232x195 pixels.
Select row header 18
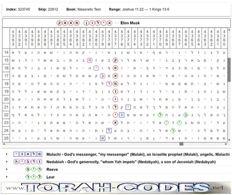pos(6,84)
